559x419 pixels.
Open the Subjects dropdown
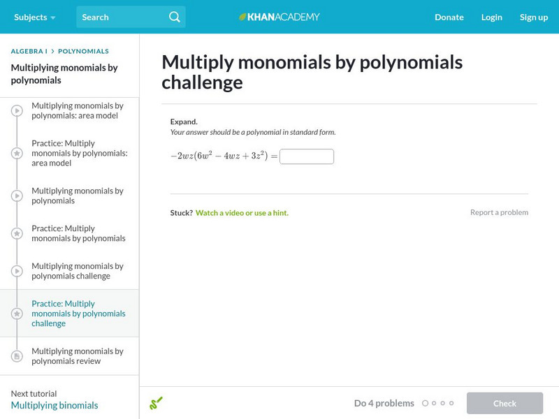pyautogui.click(x=30, y=17)
